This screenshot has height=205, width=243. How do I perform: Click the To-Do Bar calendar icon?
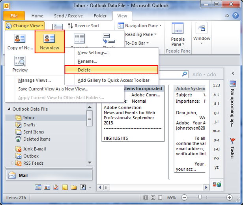click(233, 83)
